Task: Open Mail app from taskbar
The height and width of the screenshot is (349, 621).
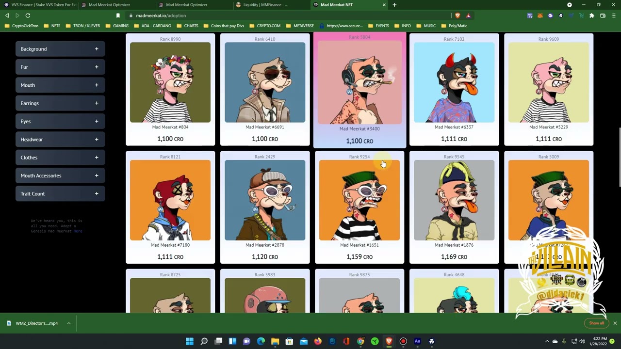Action: point(304,341)
